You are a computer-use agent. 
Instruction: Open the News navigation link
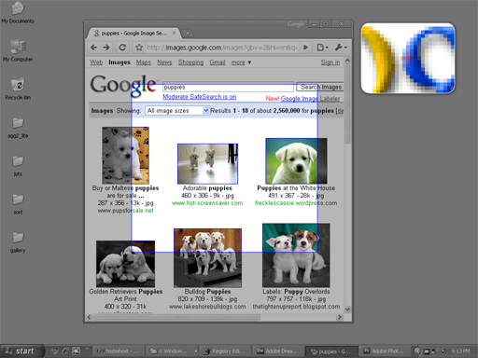(164, 62)
